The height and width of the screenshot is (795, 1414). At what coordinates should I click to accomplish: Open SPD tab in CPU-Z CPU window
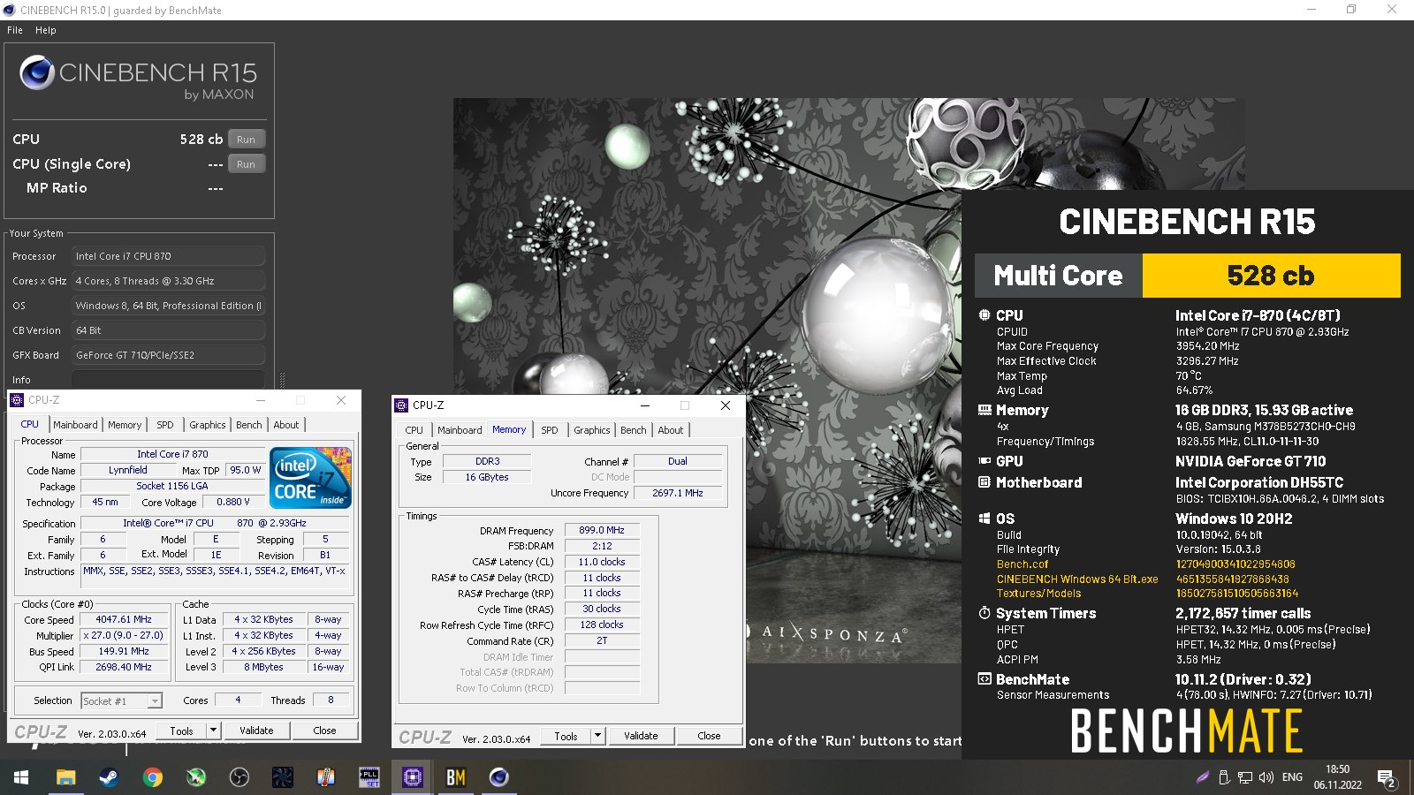[165, 425]
